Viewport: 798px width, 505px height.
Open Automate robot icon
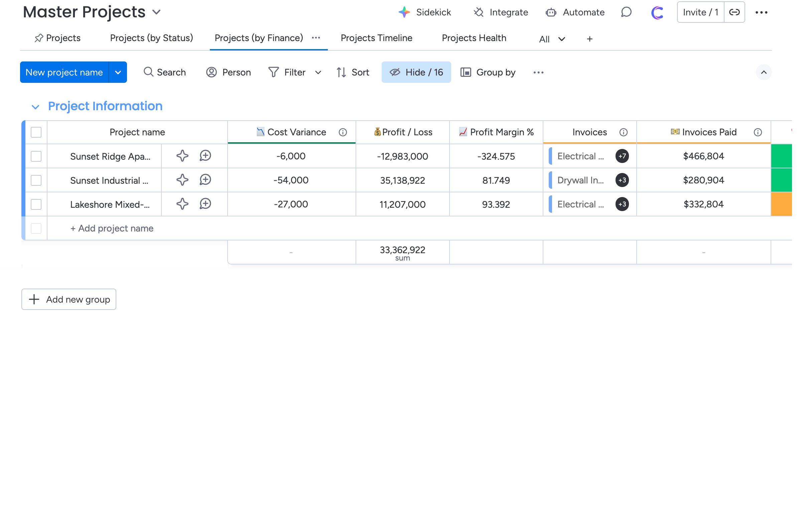pos(551,12)
